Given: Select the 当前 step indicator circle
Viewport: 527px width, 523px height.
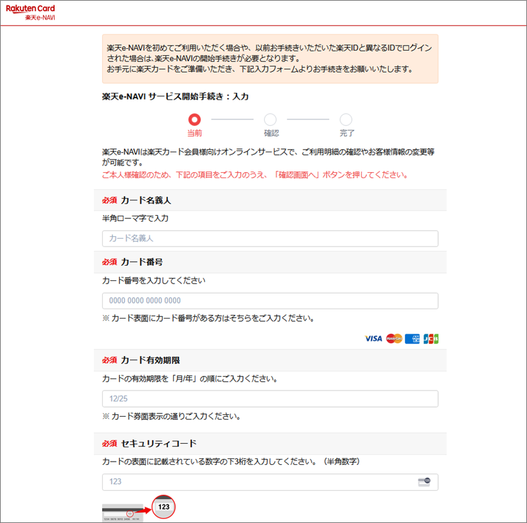Looking at the screenshot, I should click(x=194, y=119).
